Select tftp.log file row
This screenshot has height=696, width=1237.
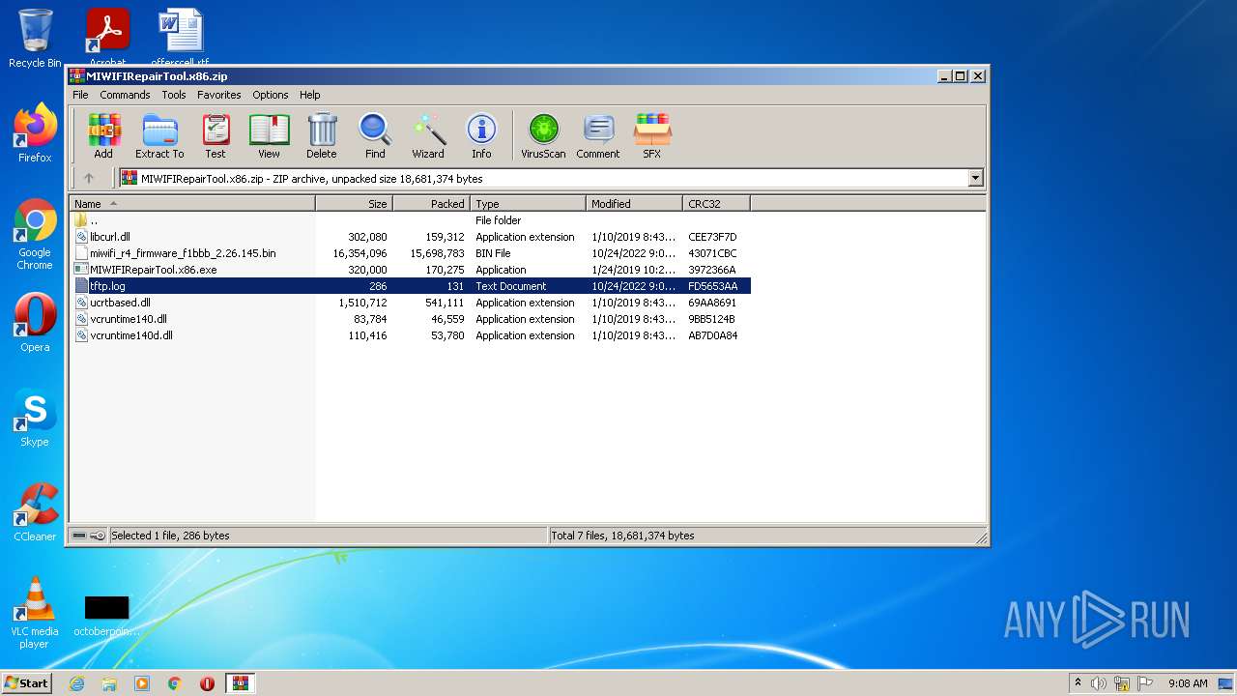pyautogui.click(x=411, y=286)
